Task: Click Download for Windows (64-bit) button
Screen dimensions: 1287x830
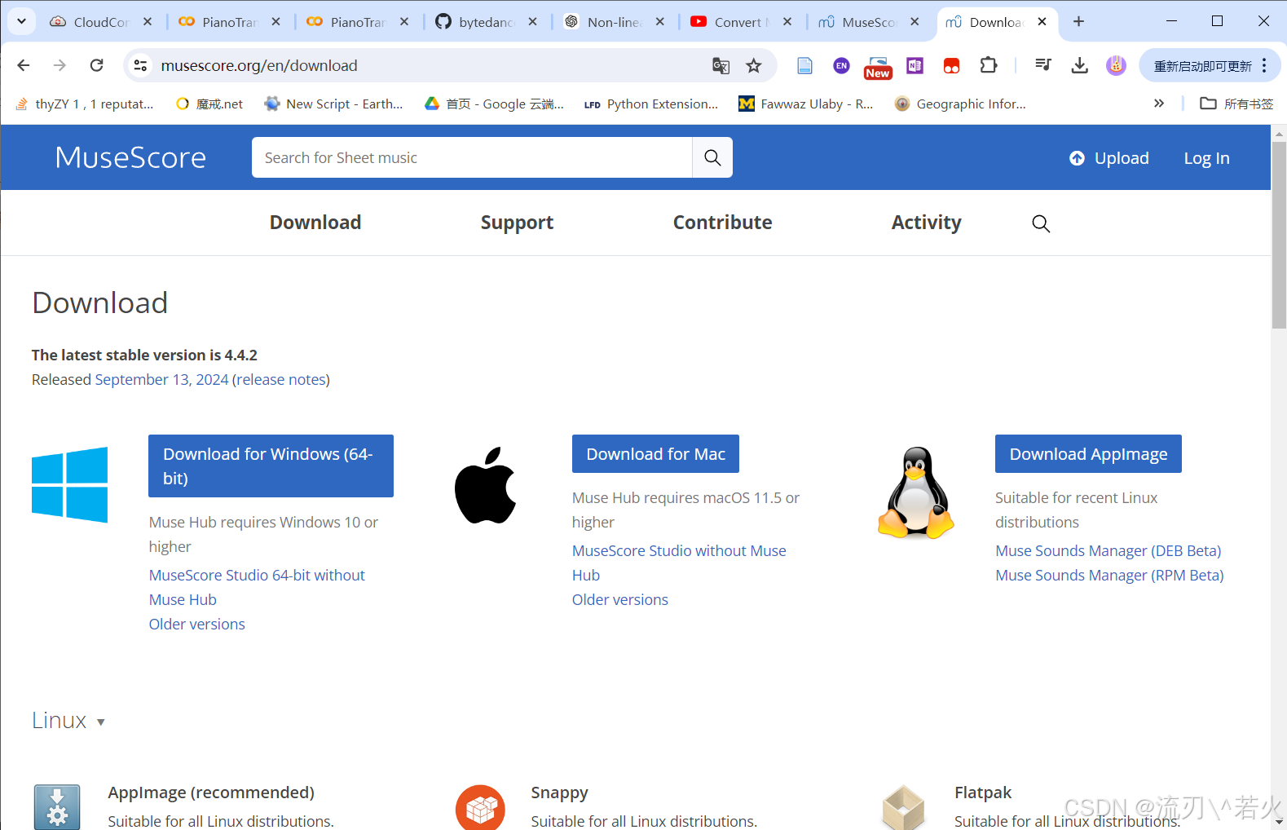Action: [271, 466]
